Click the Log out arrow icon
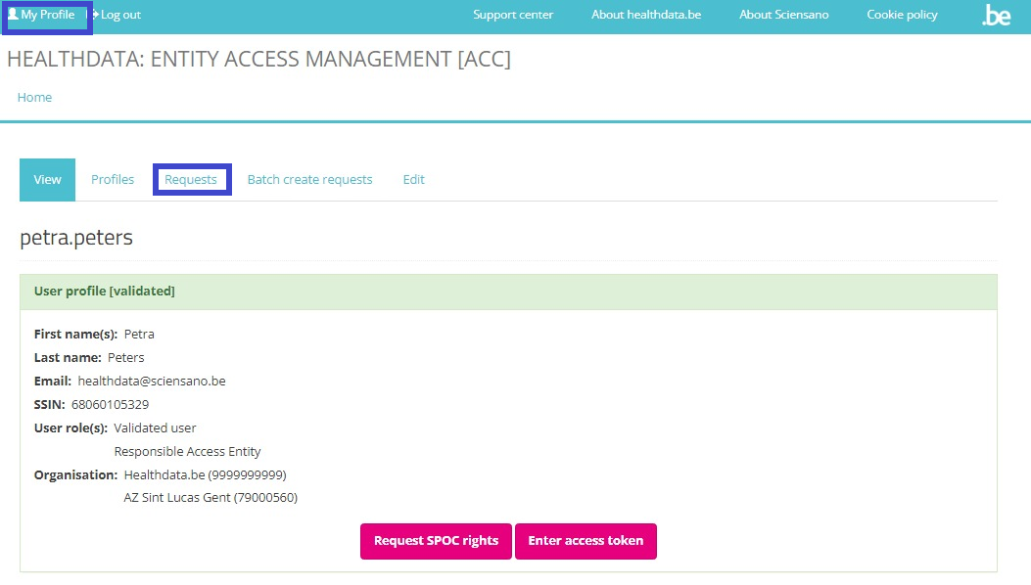This screenshot has height=585, width=1031. point(96,15)
